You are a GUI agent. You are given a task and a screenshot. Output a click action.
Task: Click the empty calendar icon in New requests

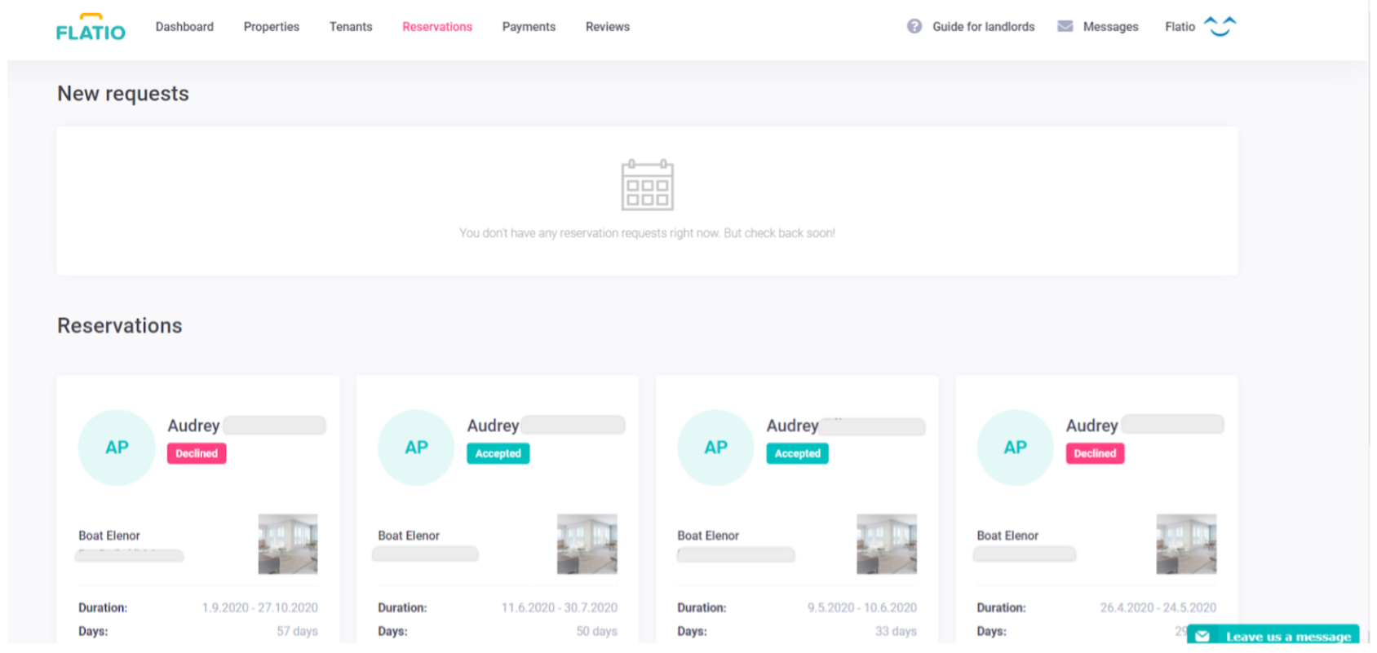(647, 185)
